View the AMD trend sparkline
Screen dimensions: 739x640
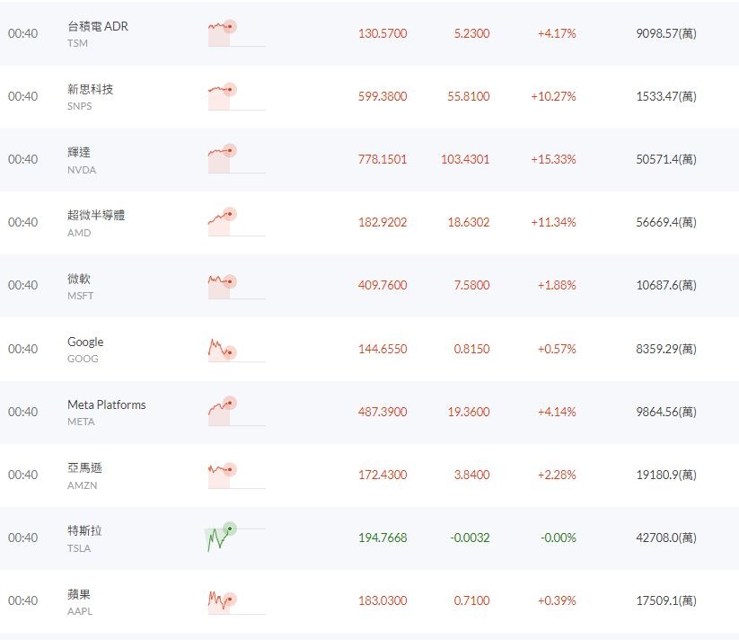pyautogui.click(x=235, y=222)
